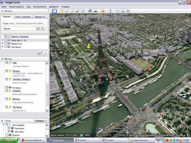
Task: Open the search history dropdown arrow
Action: coord(38,29)
